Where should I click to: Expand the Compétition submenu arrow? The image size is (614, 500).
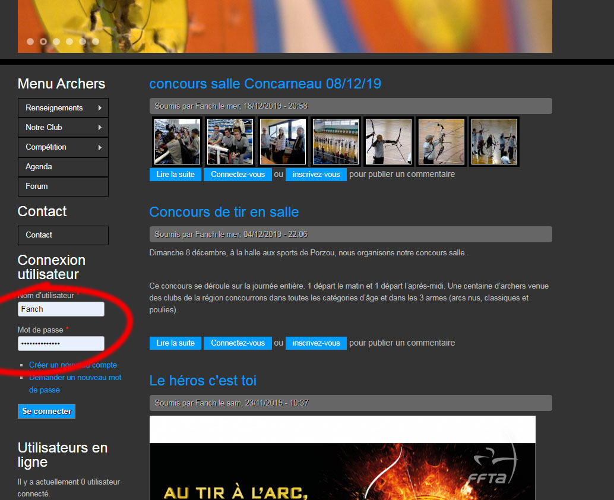pyautogui.click(x=100, y=147)
